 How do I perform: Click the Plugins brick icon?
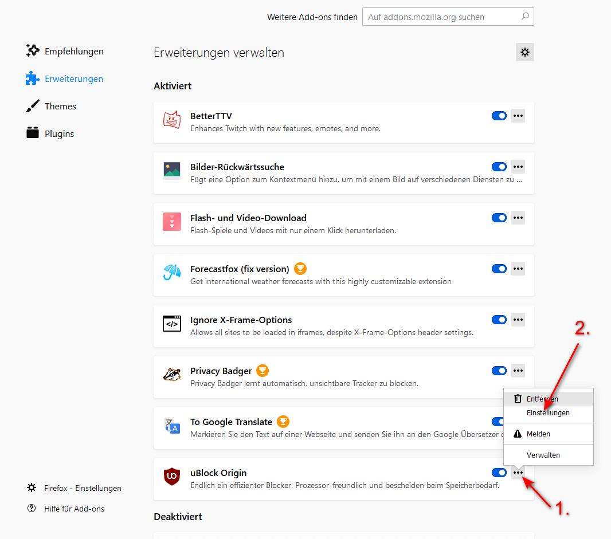point(33,133)
